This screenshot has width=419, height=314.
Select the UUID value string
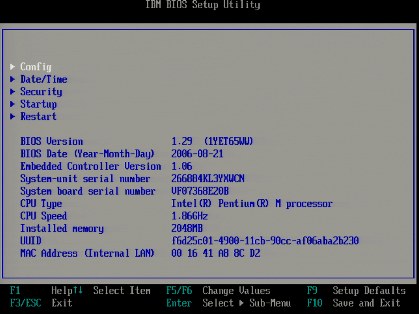[265, 241]
